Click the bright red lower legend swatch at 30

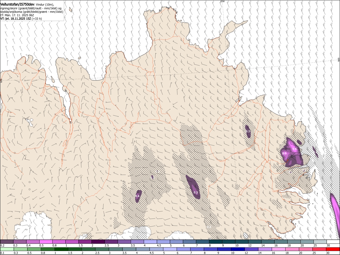333,249
